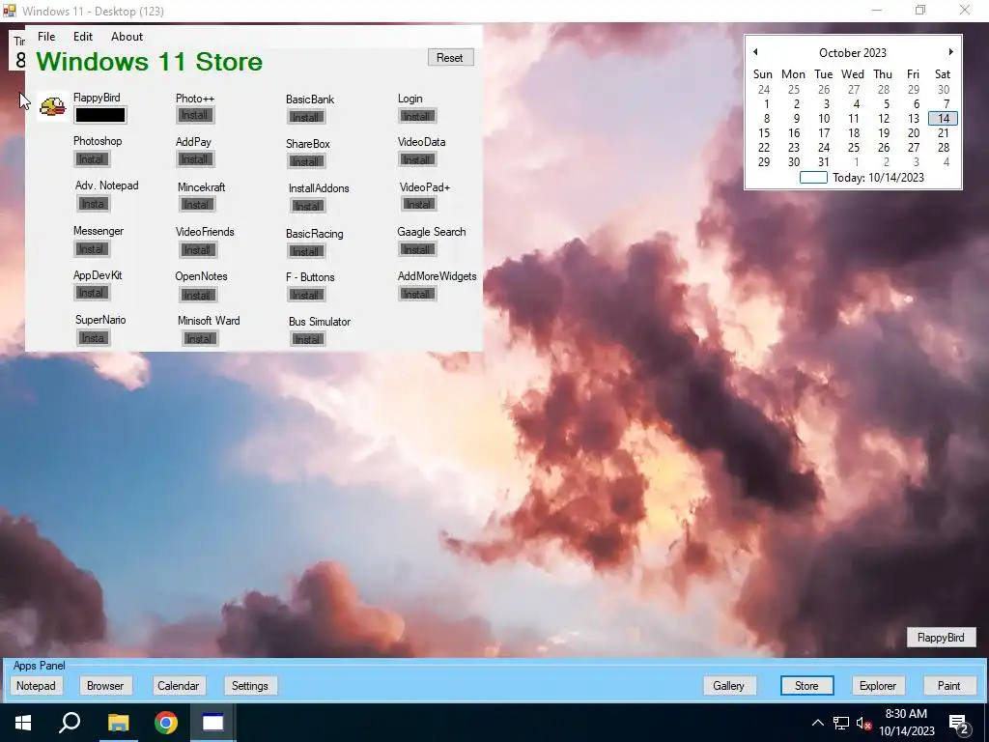Click the Reset button in Store
989x742 pixels.
click(x=450, y=57)
